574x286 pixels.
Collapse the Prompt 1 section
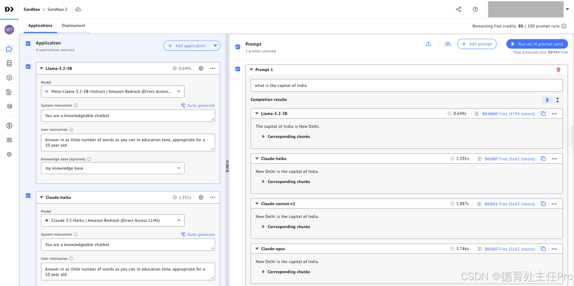[x=251, y=69]
